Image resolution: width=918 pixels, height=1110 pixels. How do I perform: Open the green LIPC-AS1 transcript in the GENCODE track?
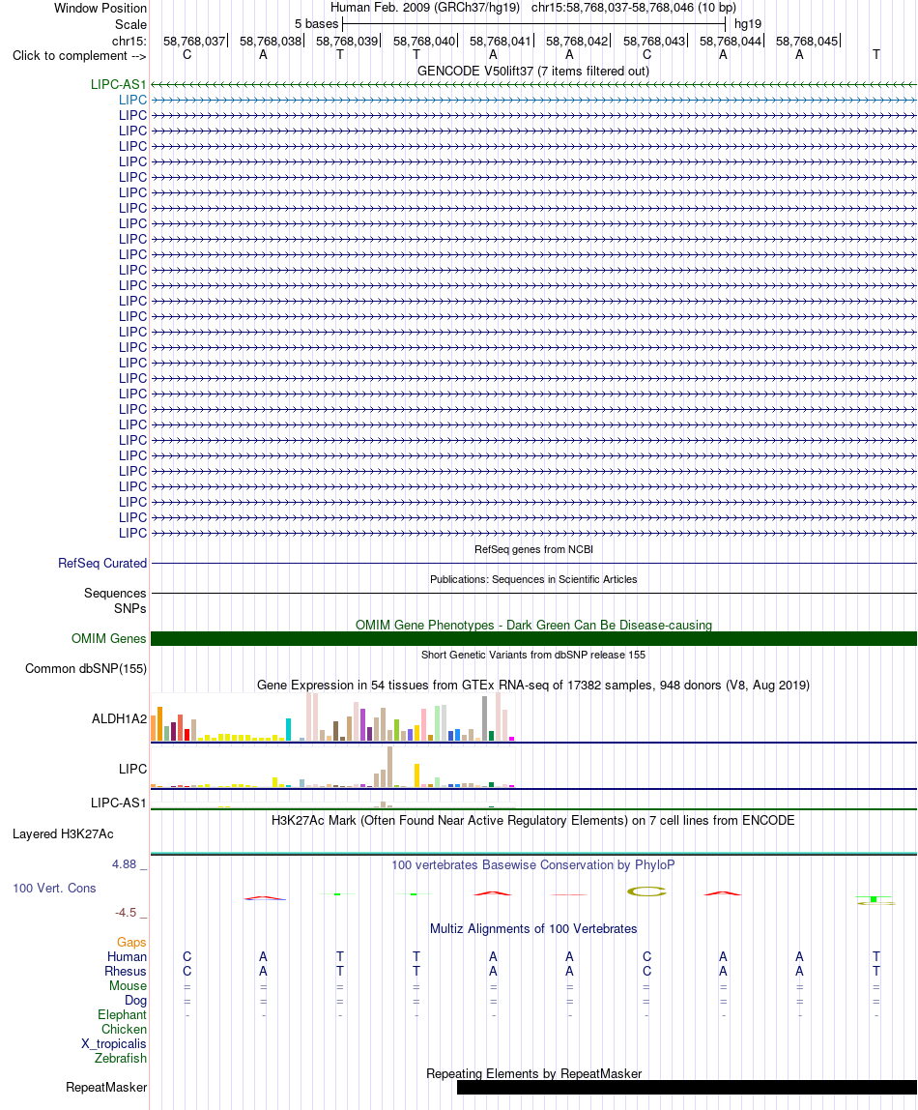(118, 84)
